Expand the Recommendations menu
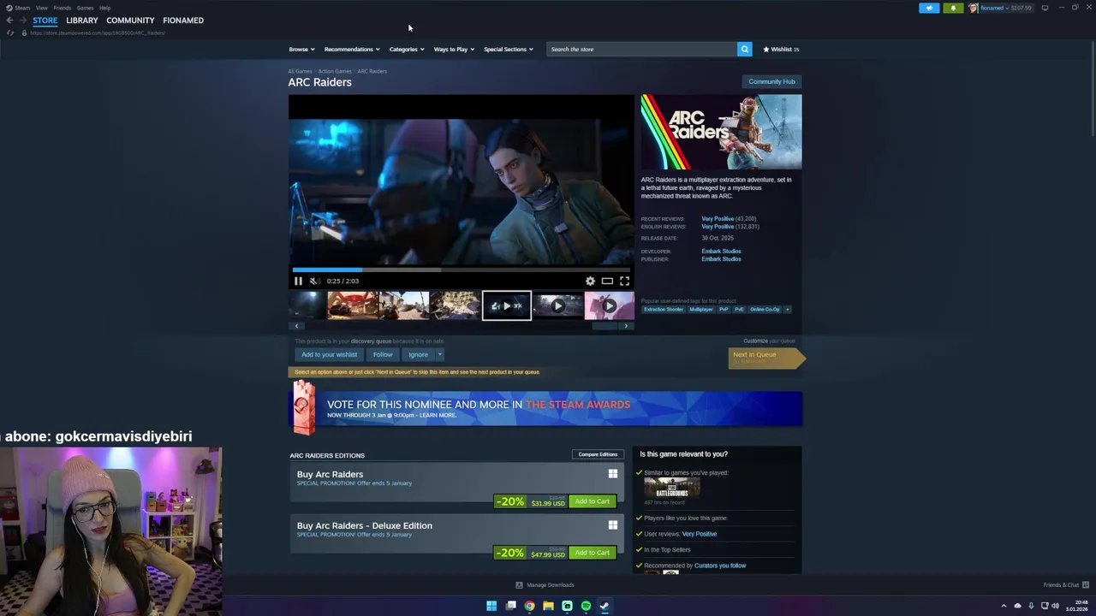The height and width of the screenshot is (616, 1096). (352, 49)
